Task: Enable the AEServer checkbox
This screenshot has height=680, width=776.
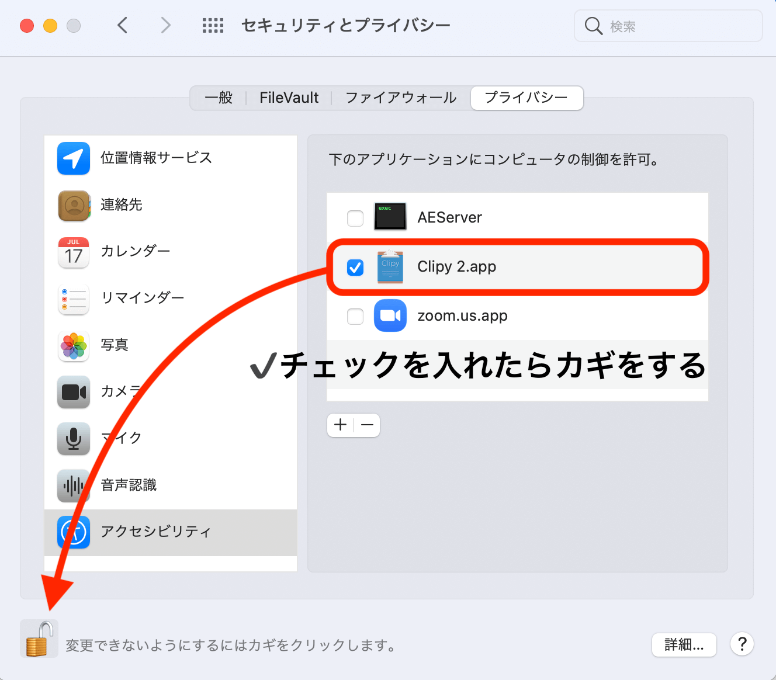Action: (x=355, y=218)
